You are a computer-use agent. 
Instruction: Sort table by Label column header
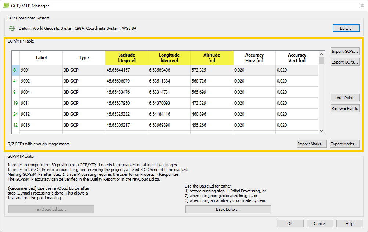point(41,58)
